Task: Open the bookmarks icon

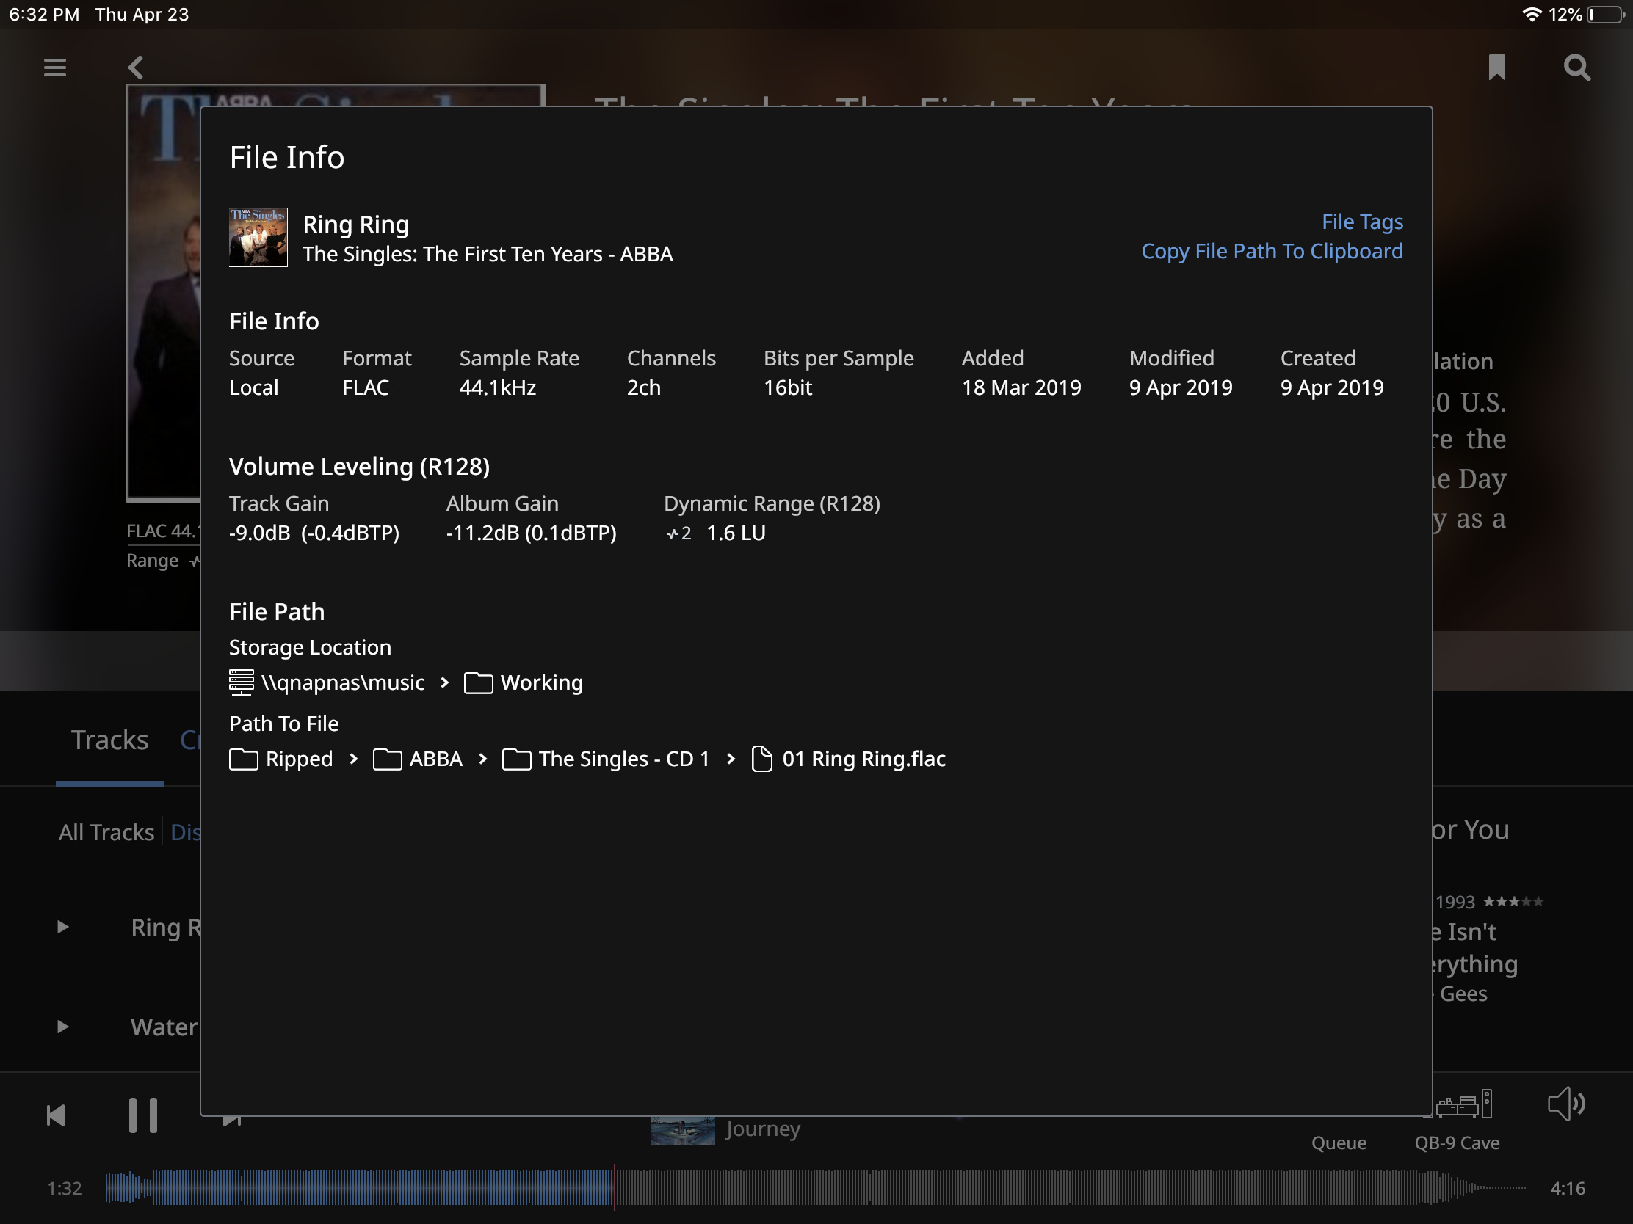Action: coord(1496,67)
